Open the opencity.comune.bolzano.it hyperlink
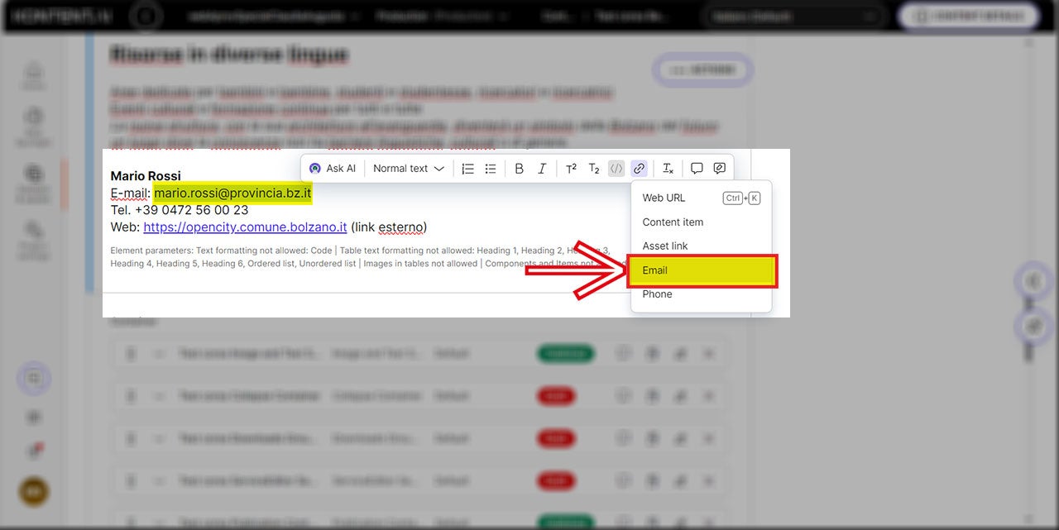The width and height of the screenshot is (1059, 530). pos(245,227)
